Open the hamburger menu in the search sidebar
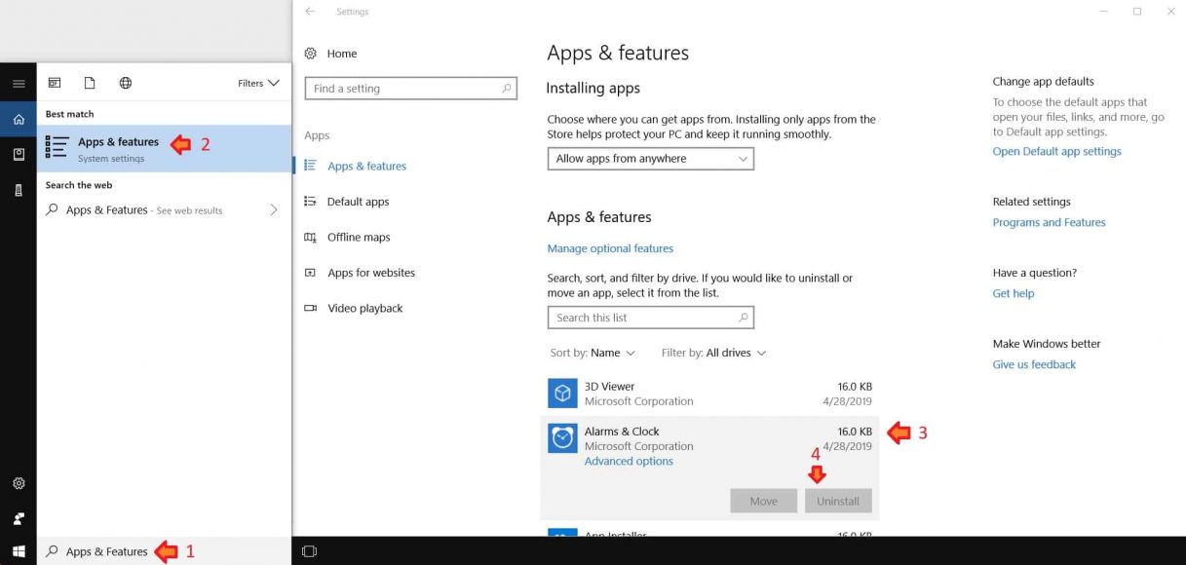This screenshot has width=1186, height=565. click(19, 83)
